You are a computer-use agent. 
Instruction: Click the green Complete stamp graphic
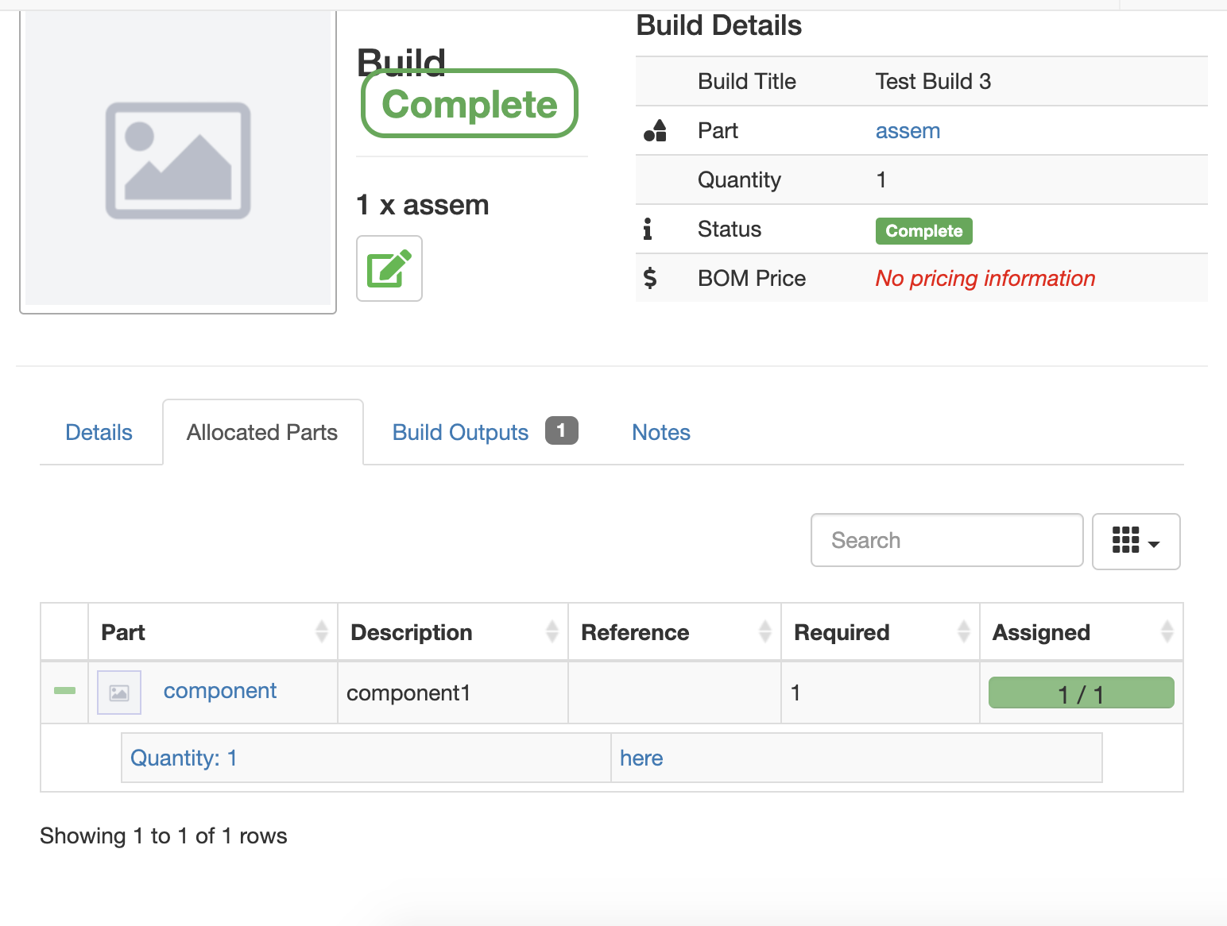point(469,103)
